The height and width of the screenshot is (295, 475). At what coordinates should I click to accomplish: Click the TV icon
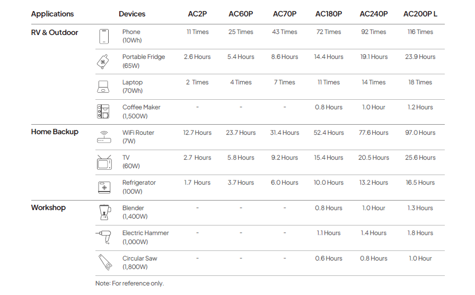(104, 162)
